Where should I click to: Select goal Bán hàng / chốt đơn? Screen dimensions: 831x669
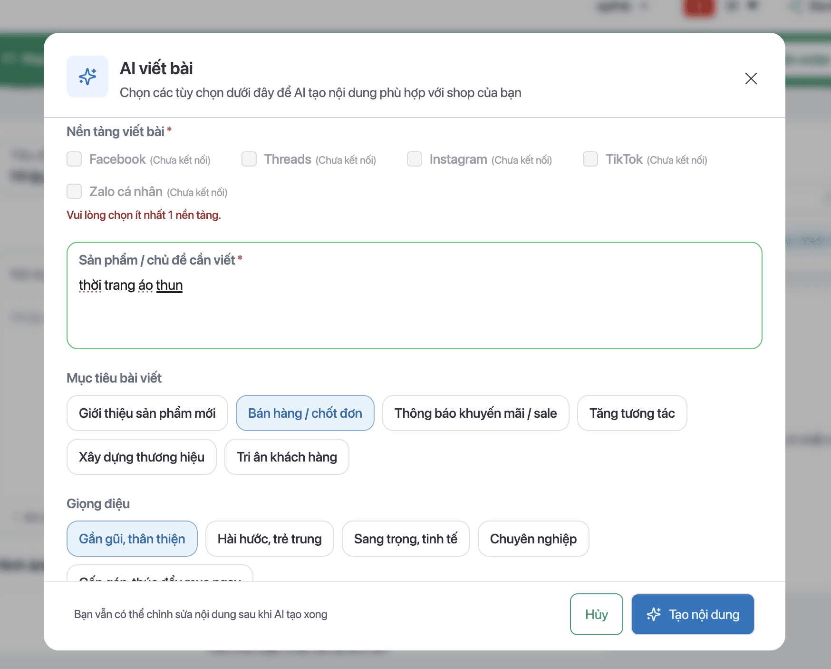click(305, 413)
